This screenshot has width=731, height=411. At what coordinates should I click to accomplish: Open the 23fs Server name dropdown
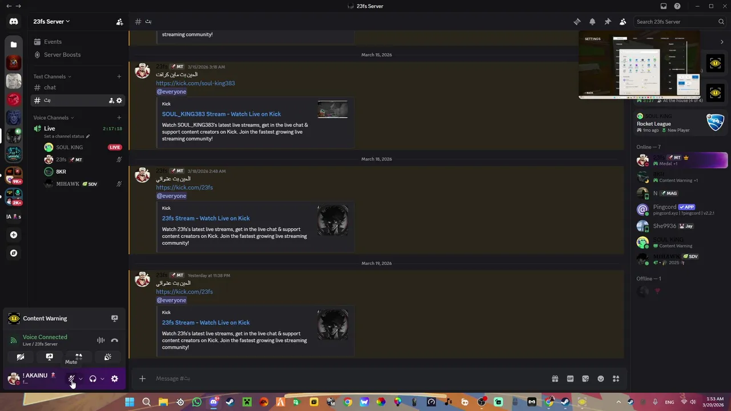(x=51, y=22)
